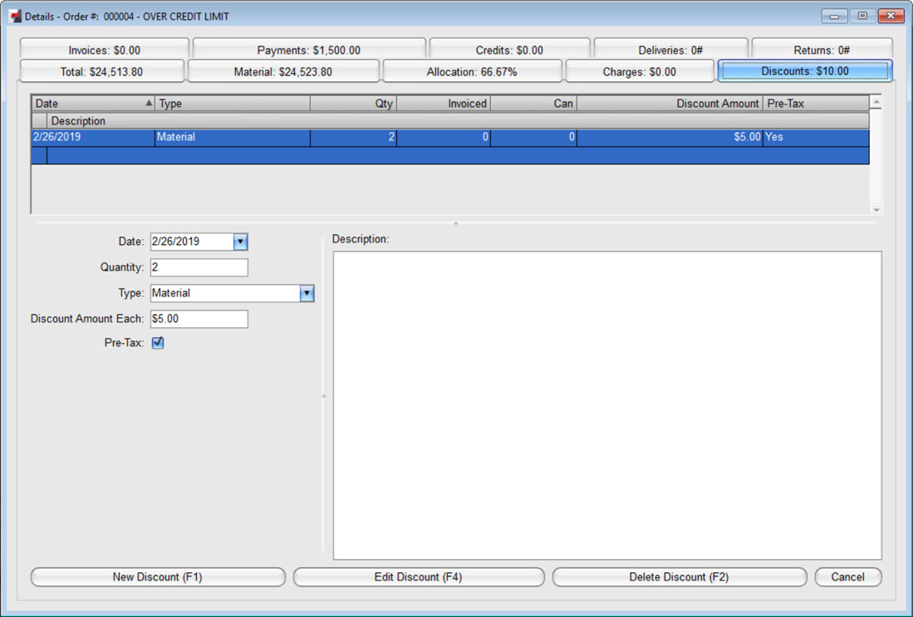Click the New Discount (F1) button
Screen dimensions: 913x617
click(158, 577)
